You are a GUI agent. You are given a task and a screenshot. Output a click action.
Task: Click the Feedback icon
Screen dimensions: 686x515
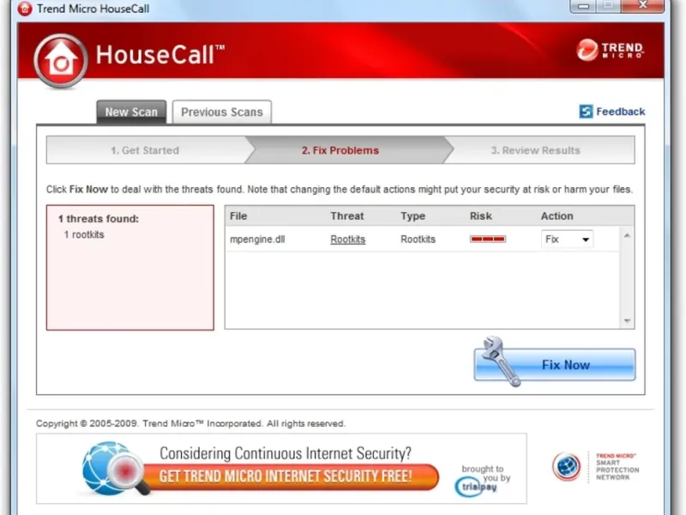[586, 112]
